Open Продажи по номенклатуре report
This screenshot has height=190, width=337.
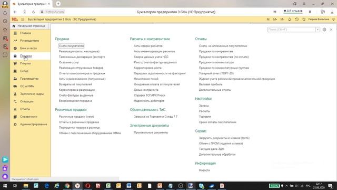[x=216, y=62]
